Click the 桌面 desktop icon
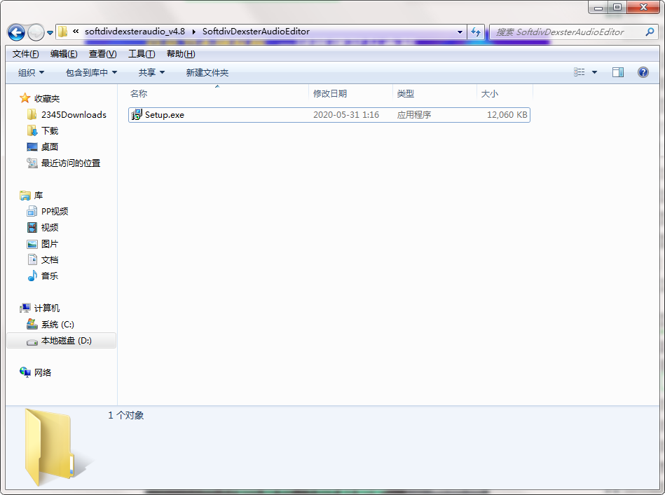665x495 pixels. pyautogui.click(x=32, y=147)
